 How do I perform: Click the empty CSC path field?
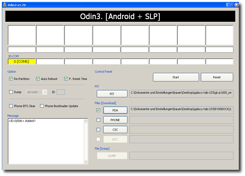[x=182, y=129]
